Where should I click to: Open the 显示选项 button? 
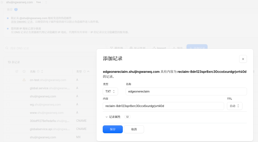pos(137,48)
